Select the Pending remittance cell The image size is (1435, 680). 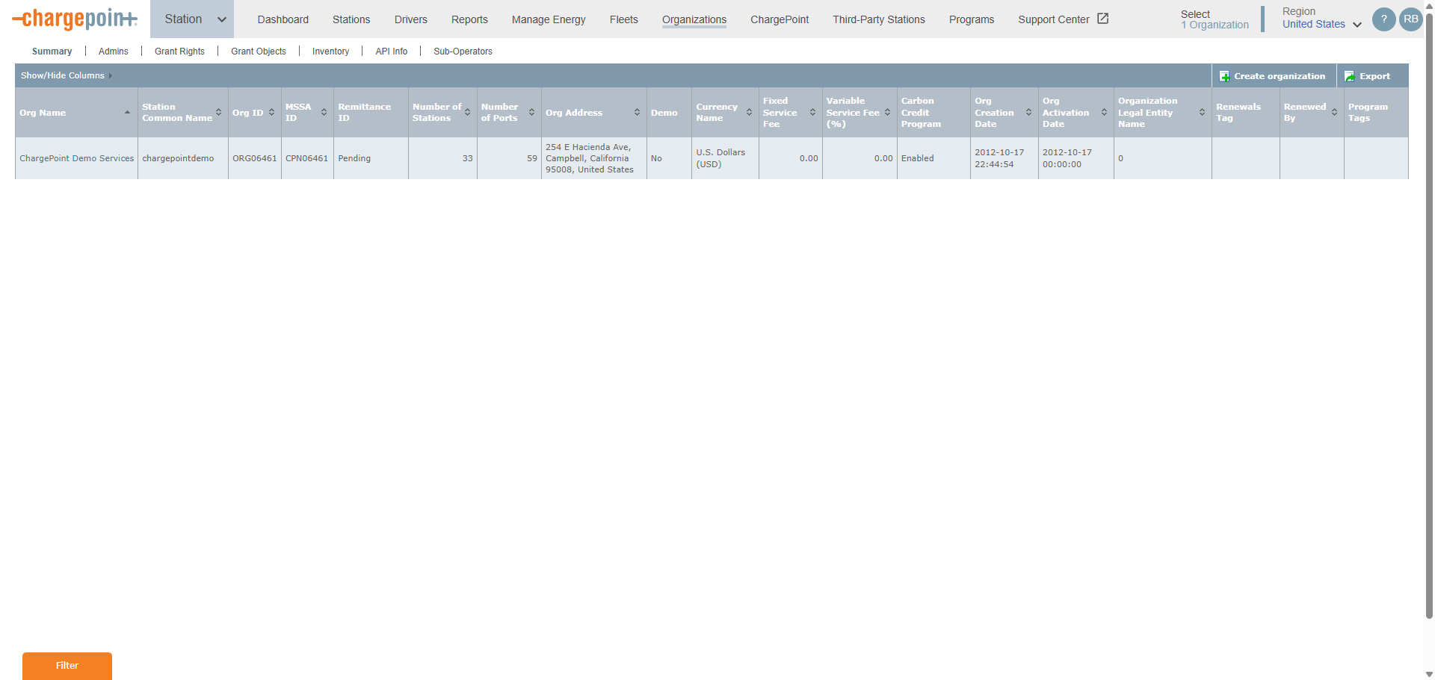click(x=371, y=158)
